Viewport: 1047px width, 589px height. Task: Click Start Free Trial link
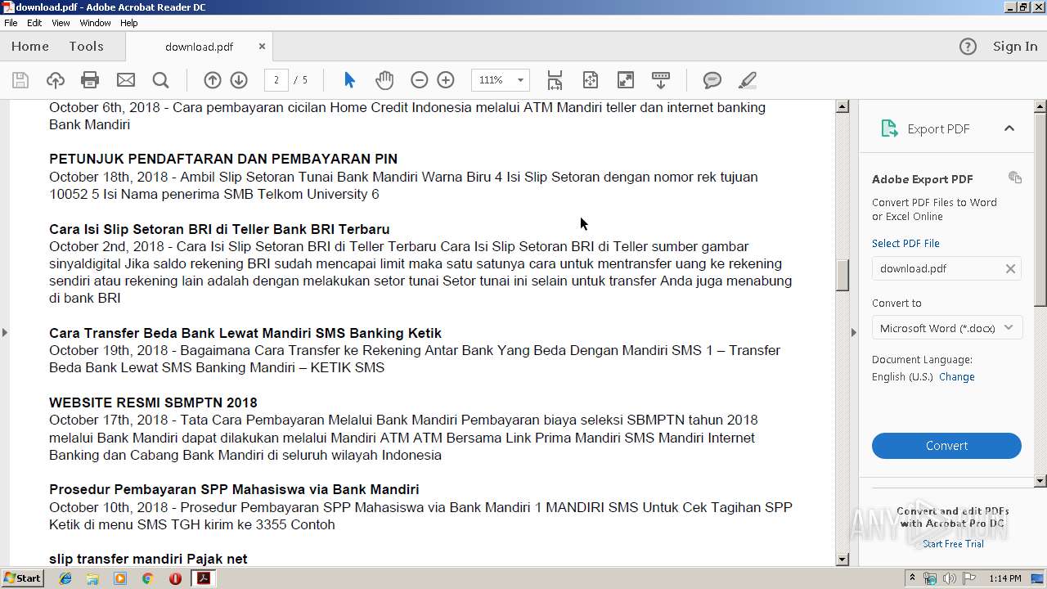[x=953, y=544]
